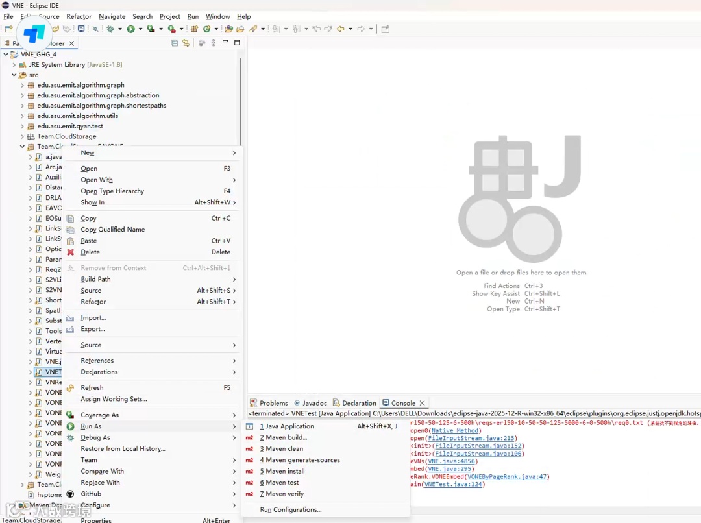Open the Navigate menu

(112, 16)
